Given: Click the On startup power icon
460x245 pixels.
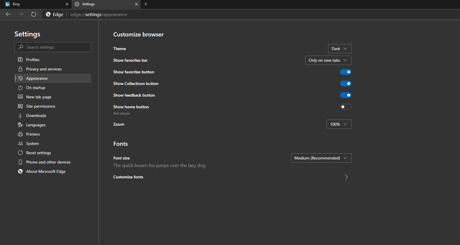Looking at the screenshot, I should point(20,88).
